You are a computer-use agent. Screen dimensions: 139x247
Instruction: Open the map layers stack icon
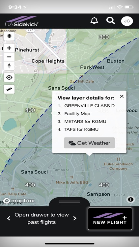pyautogui.click(x=9, y=36)
